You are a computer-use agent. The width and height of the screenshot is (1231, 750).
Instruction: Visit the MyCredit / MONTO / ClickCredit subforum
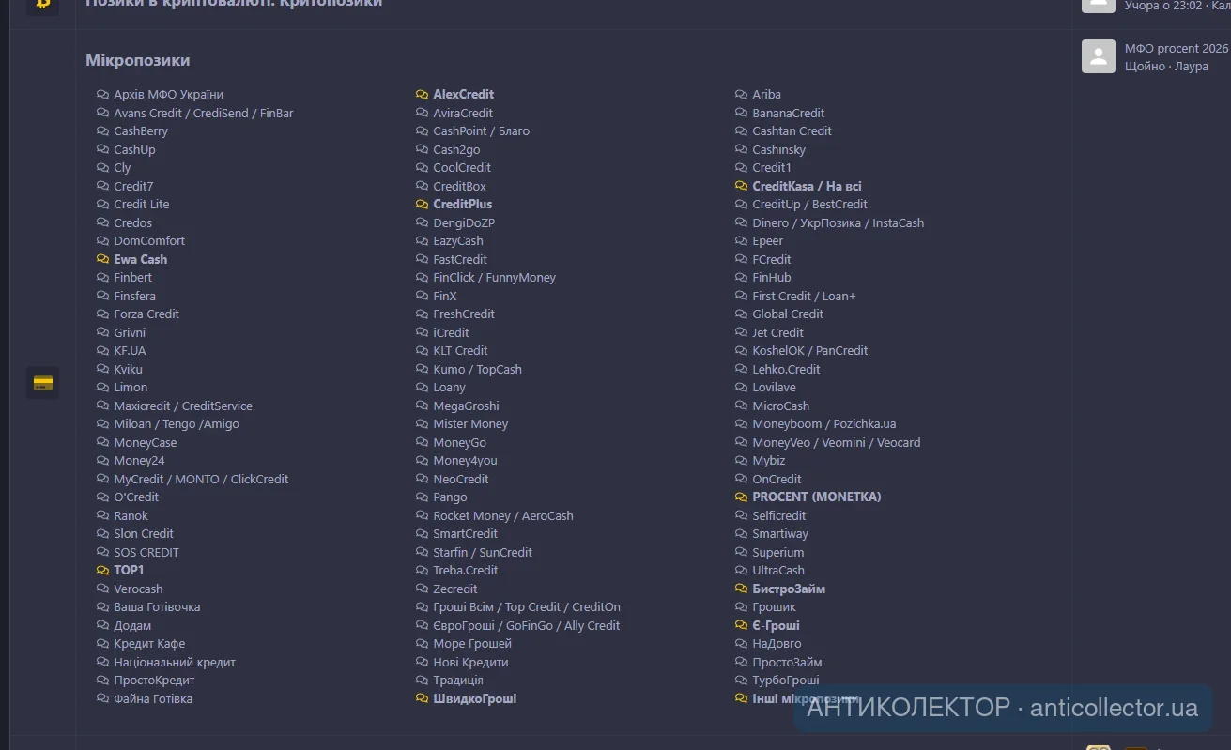(x=201, y=479)
